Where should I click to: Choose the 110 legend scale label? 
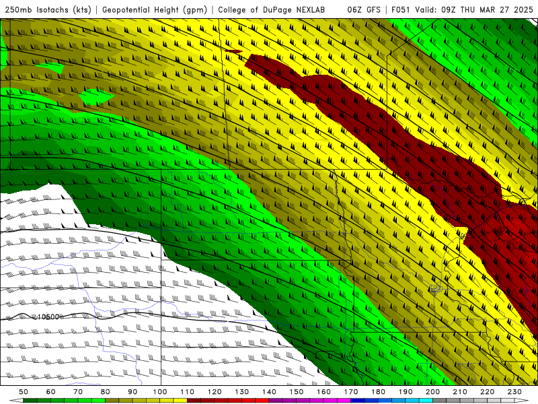tap(188, 392)
